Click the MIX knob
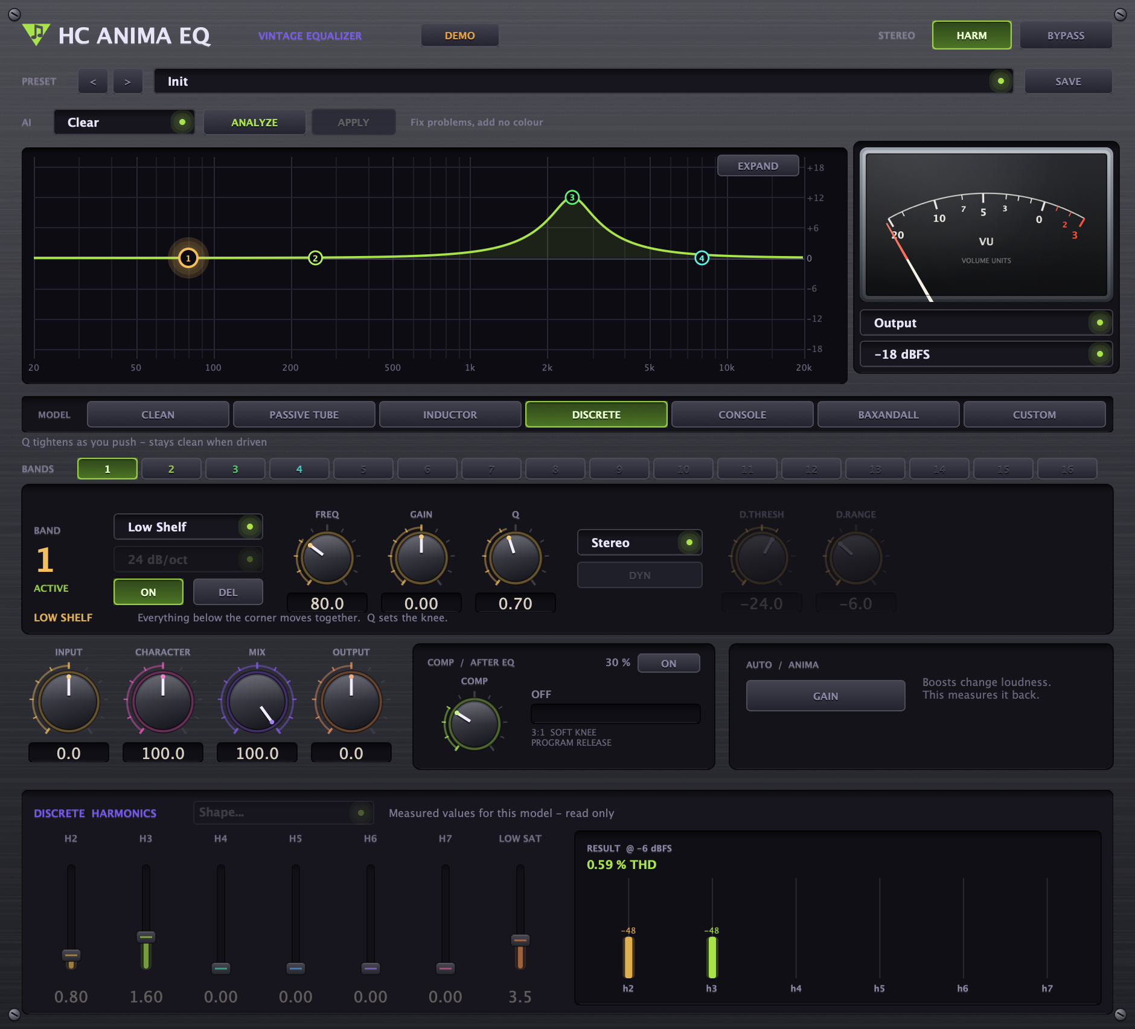Image resolution: width=1135 pixels, height=1029 pixels. [257, 701]
